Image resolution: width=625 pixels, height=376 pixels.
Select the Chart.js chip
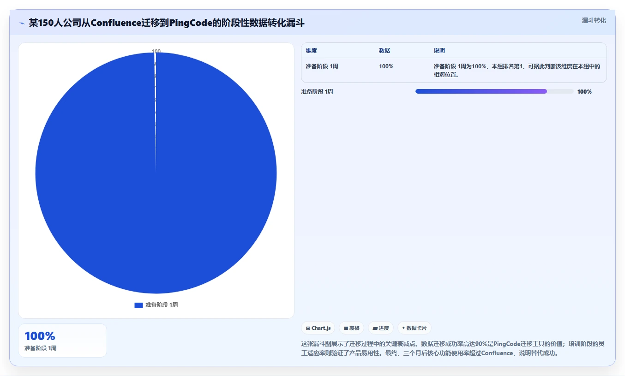[x=318, y=328]
